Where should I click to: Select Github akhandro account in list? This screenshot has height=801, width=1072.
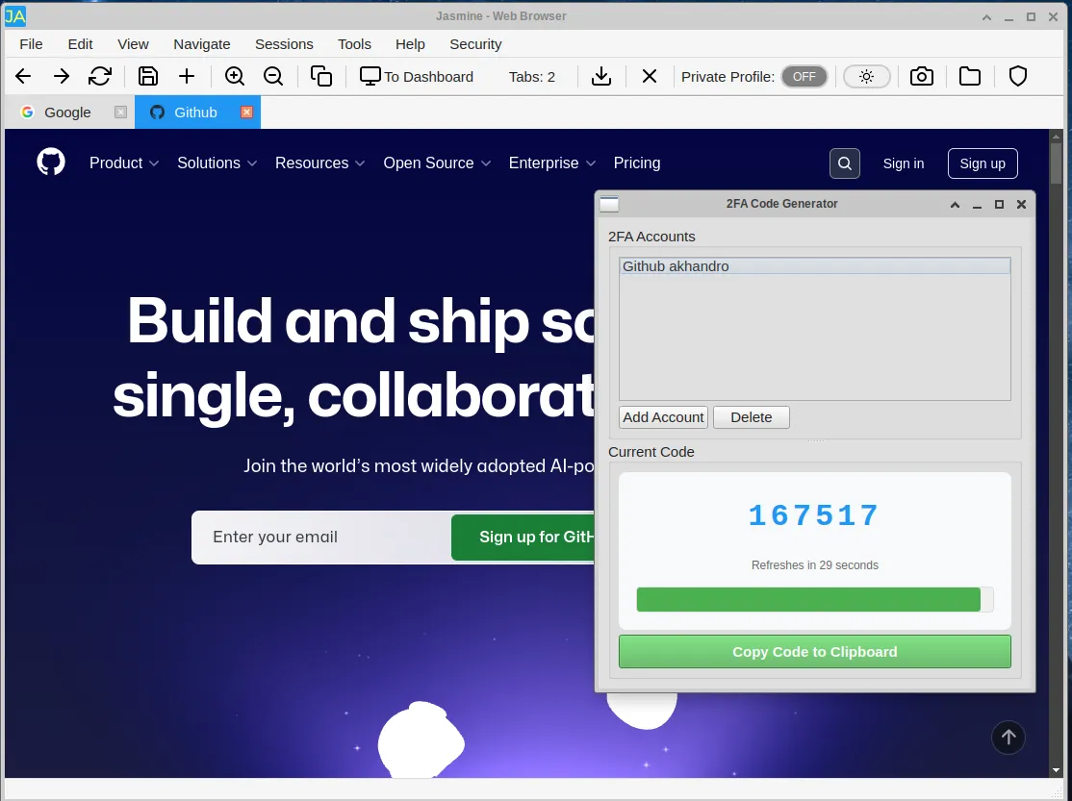814,266
